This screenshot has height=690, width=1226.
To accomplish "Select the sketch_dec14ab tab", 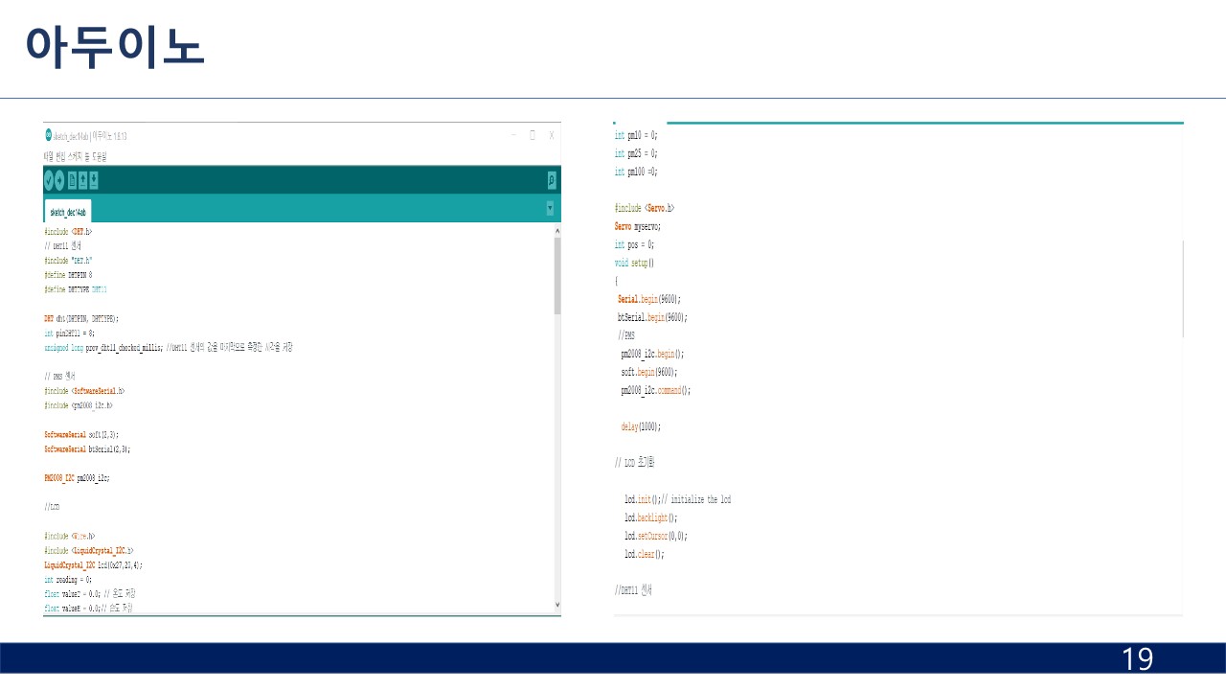I will [68, 212].
